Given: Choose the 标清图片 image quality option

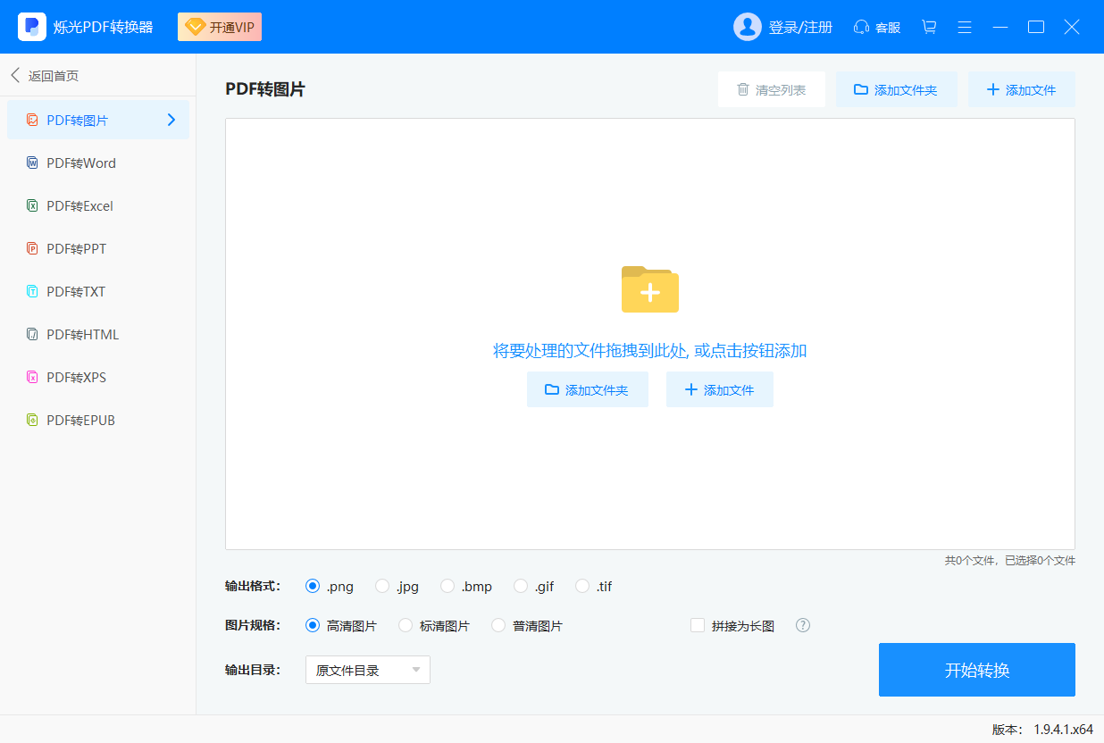Looking at the screenshot, I should (406, 625).
